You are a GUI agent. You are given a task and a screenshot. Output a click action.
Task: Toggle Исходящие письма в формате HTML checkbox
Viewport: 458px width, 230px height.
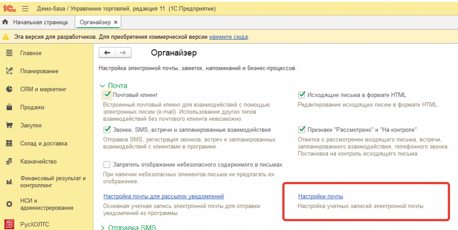point(302,95)
